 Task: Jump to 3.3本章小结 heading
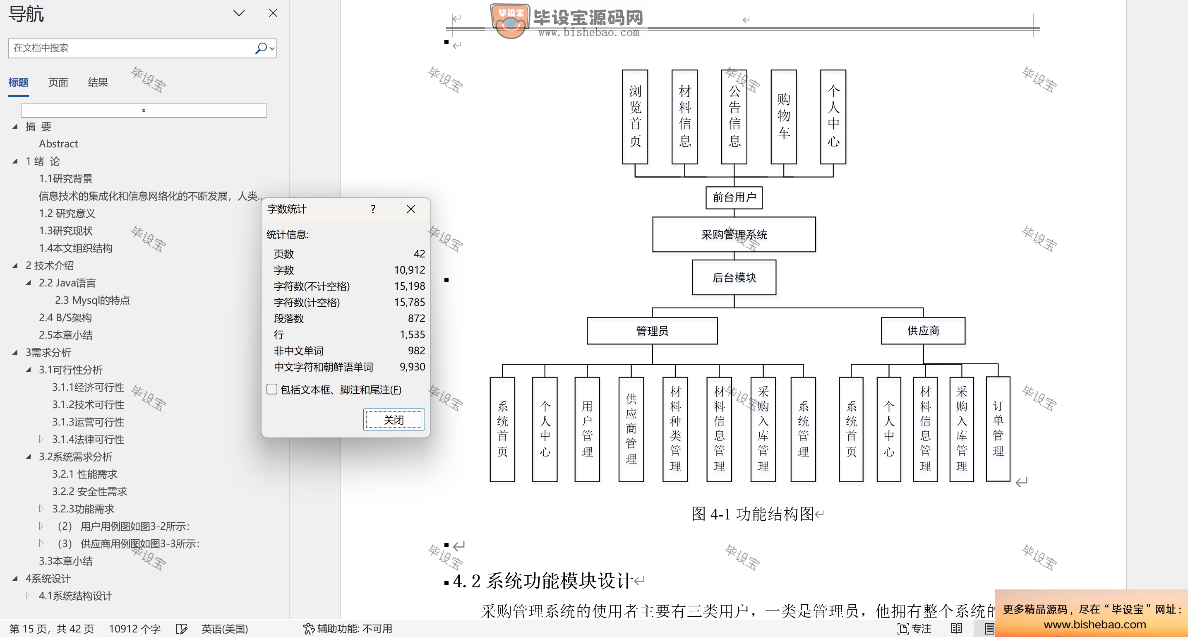tap(65, 561)
